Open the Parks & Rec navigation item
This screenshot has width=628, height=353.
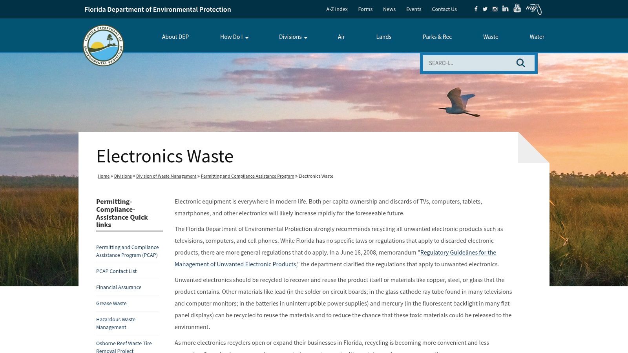437,36
